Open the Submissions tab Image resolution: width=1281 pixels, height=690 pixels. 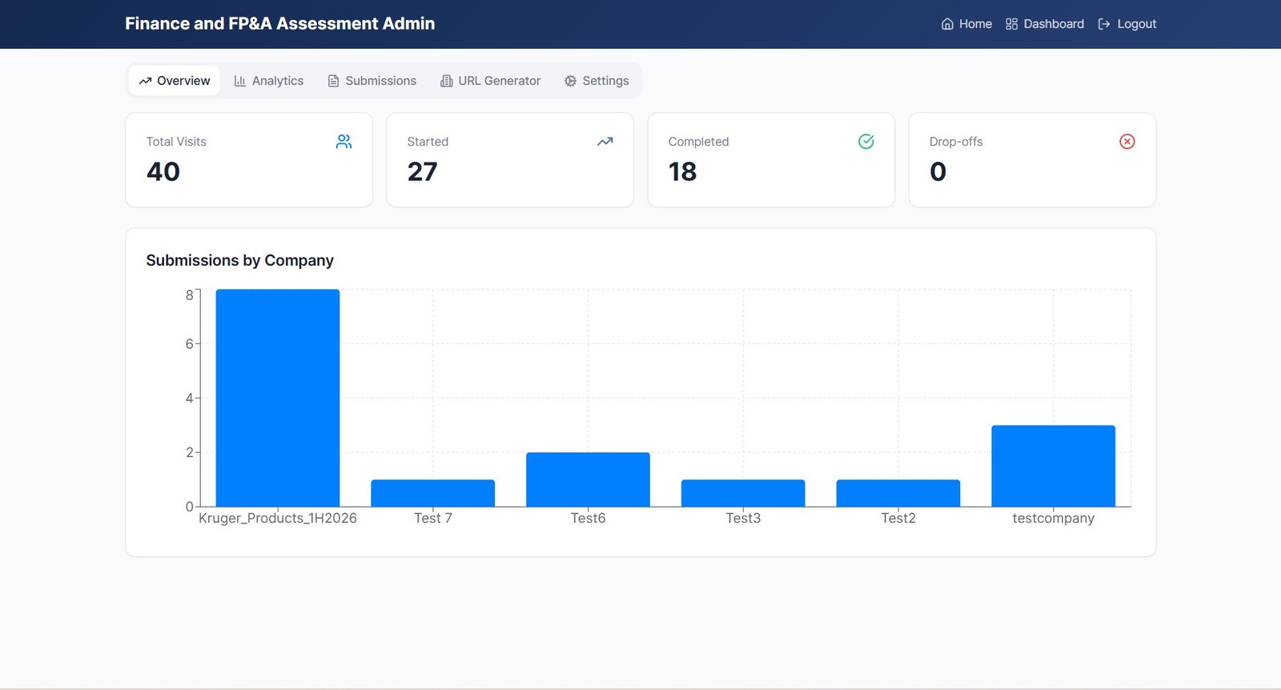[371, 81]
